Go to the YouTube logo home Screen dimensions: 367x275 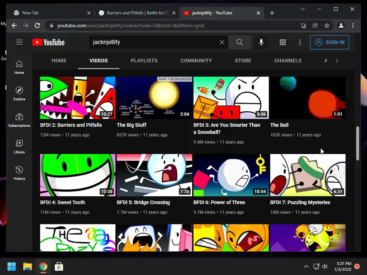(48, 42)
